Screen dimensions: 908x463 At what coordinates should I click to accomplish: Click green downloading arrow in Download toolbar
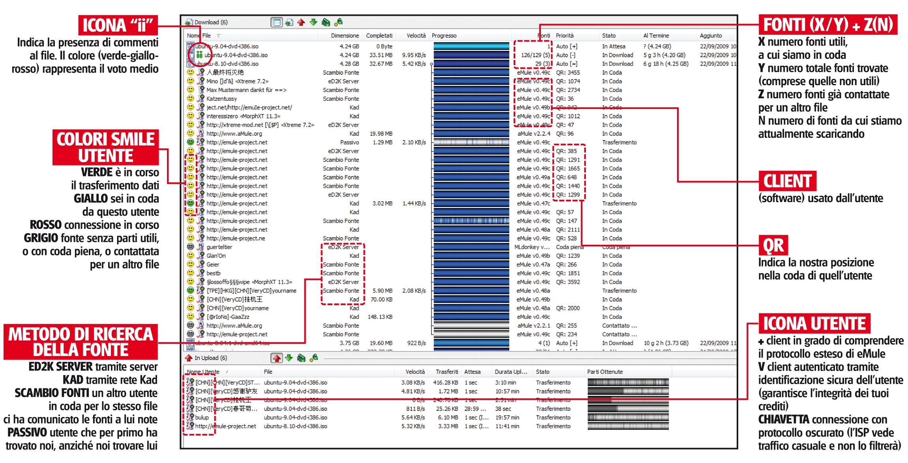[x=313, y=22]
